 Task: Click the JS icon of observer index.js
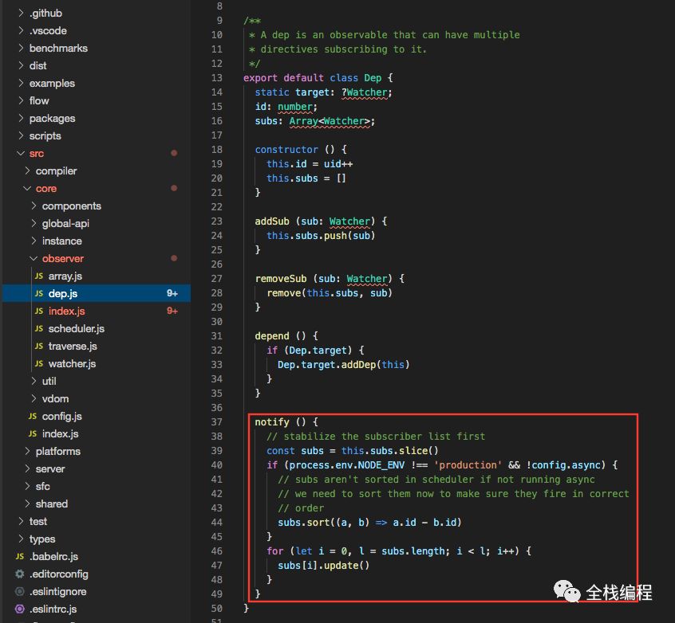[x=39, y=311]
